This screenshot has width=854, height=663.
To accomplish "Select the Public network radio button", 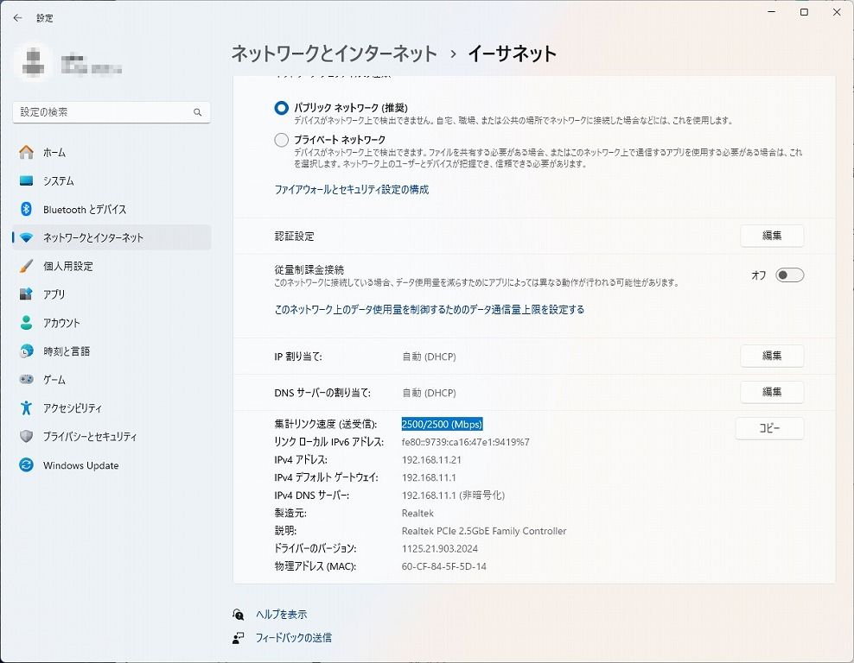I will pyautogui.click(x=281, y=108).
